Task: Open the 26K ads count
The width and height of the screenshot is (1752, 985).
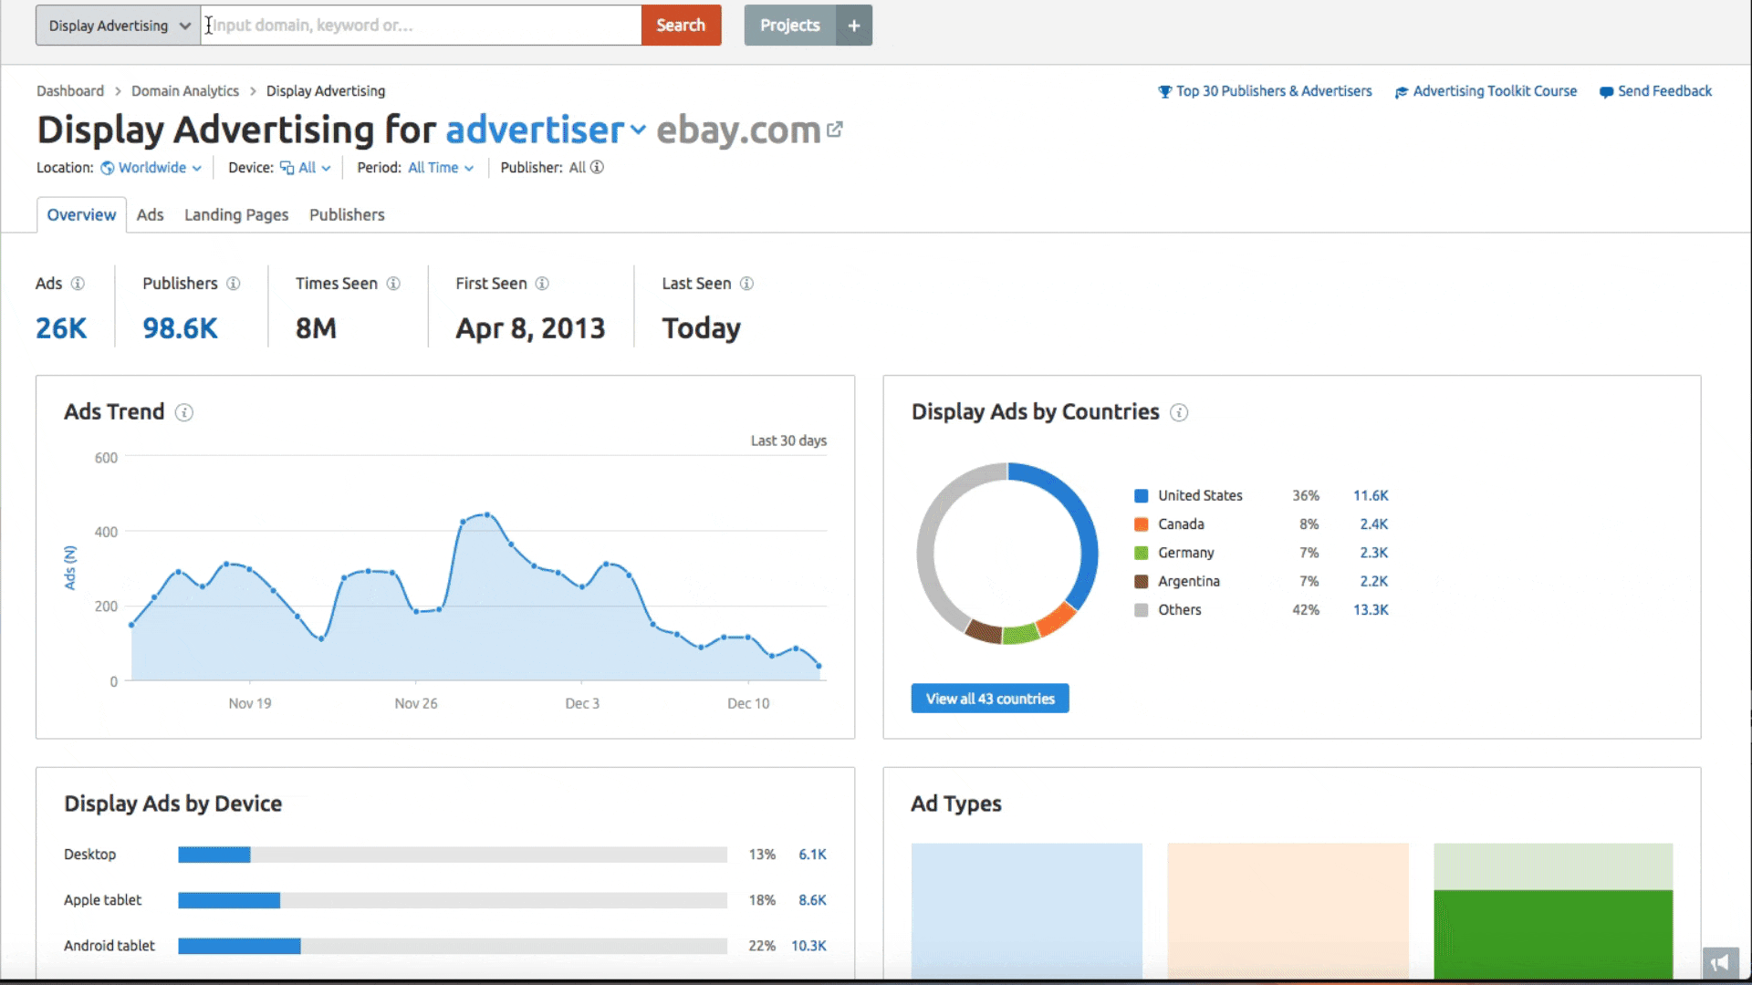Action: click(x=61, y=328)
